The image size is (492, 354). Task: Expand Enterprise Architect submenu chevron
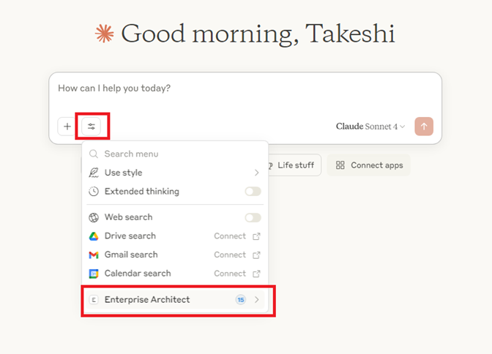point(257,300)
